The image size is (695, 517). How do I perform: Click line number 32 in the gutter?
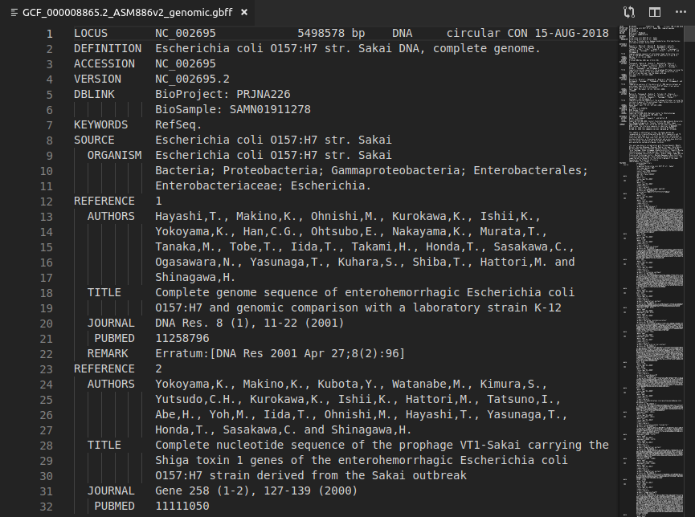(47, 506)
